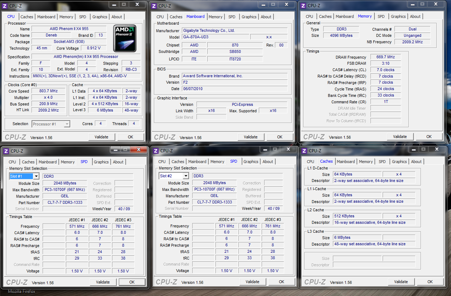This screenshot has height=296, width=451.
Task: Open the Caches tab in the Slot #2 window
Action: click(178, 162)
